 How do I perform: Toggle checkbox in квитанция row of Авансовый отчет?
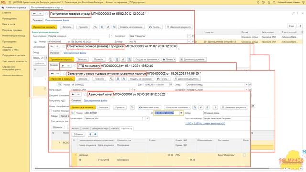244,155
